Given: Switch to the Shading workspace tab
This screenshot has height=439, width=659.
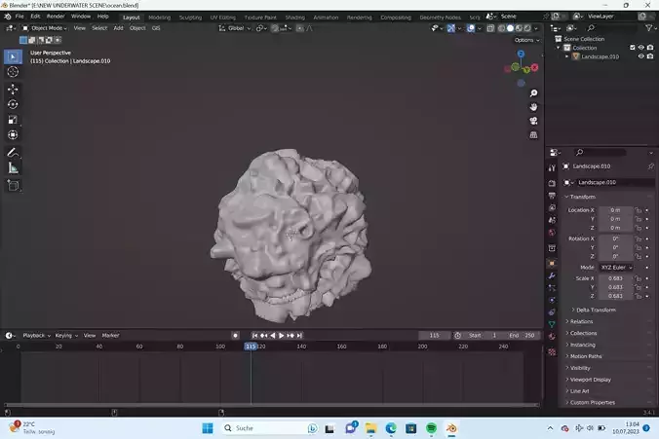Looking at the screenshot, I should pos(295,18).
